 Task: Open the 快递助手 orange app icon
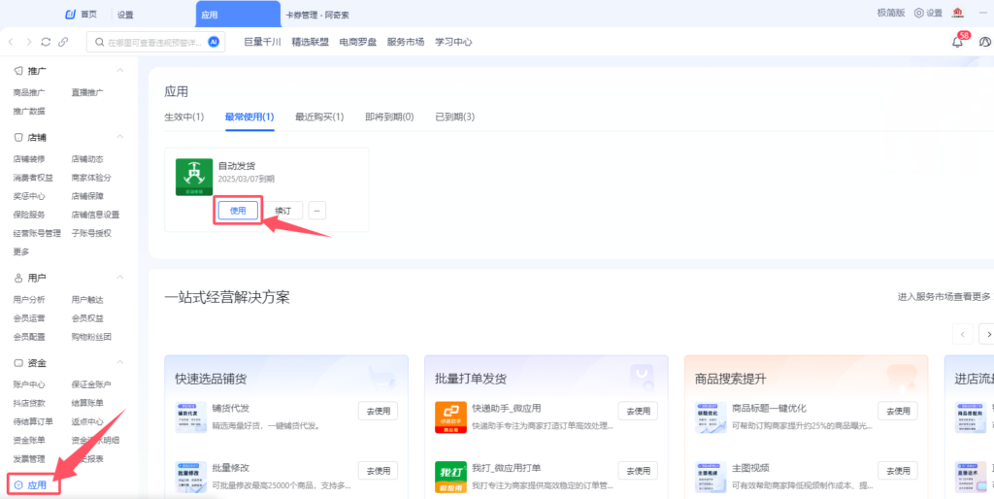450,416
